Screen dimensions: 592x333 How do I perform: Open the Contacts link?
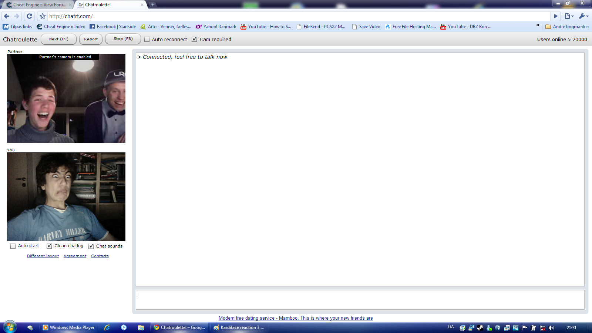100,256
